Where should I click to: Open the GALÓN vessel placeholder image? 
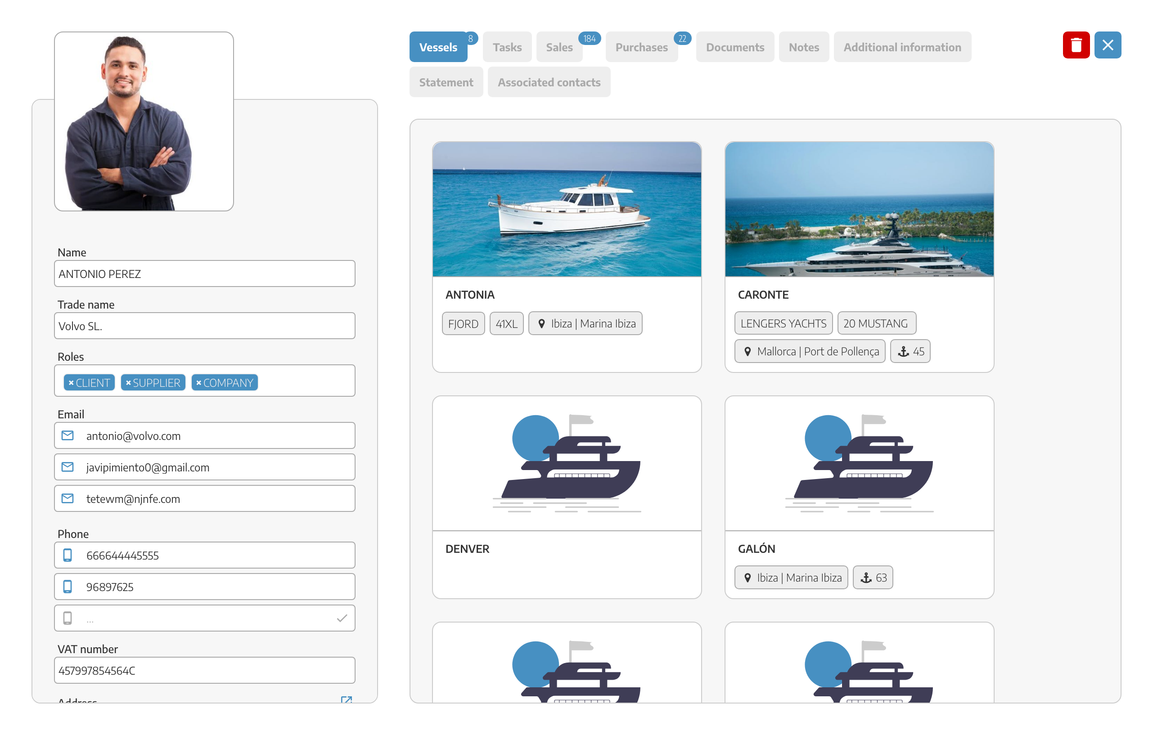tap(860, 463)
